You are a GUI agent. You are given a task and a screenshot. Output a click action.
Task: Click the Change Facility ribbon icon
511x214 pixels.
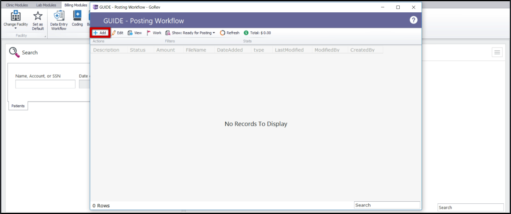(x=16, y=20)
